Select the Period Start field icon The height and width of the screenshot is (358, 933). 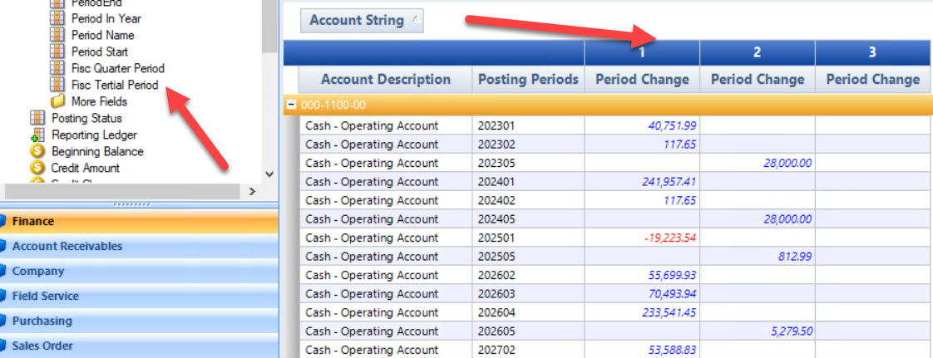pos(57,51)
